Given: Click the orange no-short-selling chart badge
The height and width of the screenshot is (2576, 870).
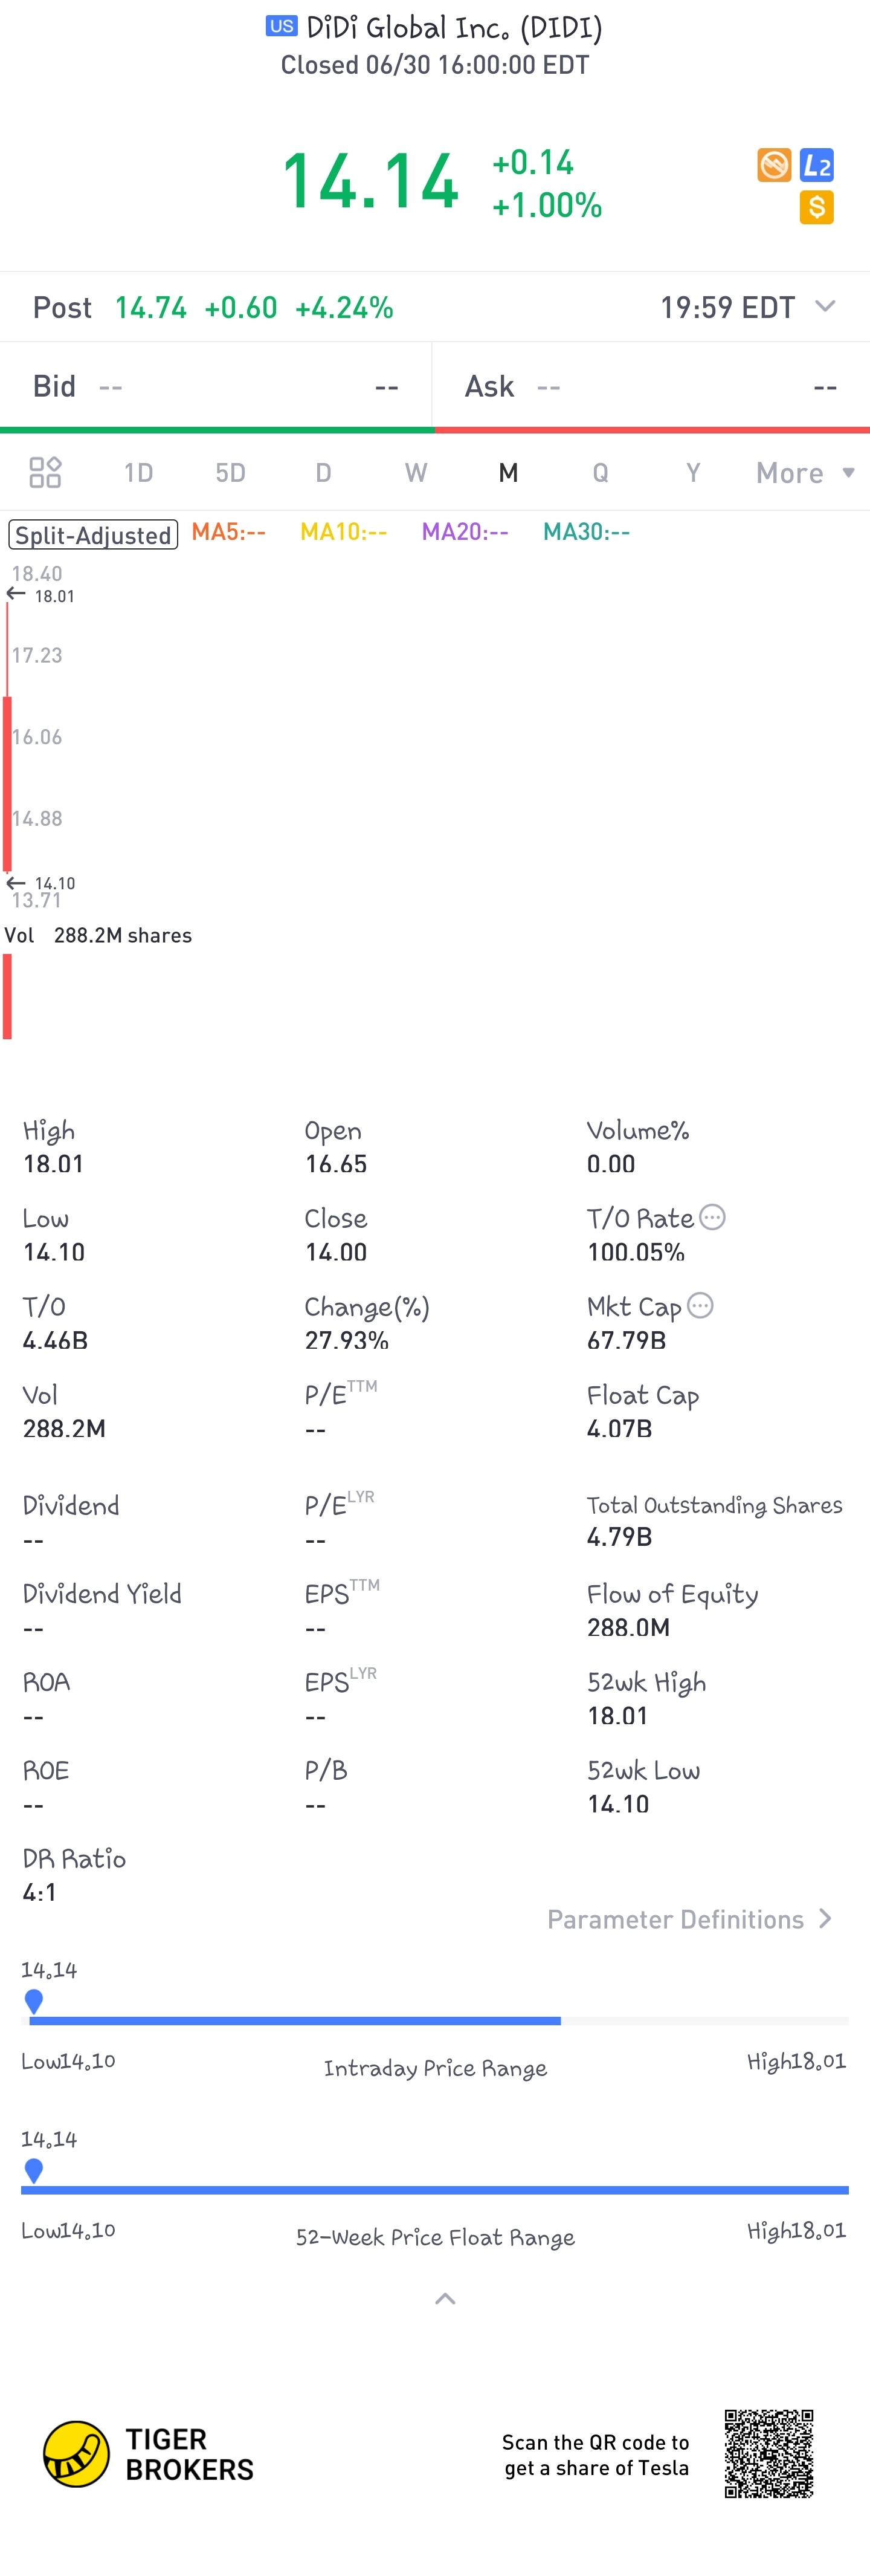Looking at the screenshot, I should (773, 165).
